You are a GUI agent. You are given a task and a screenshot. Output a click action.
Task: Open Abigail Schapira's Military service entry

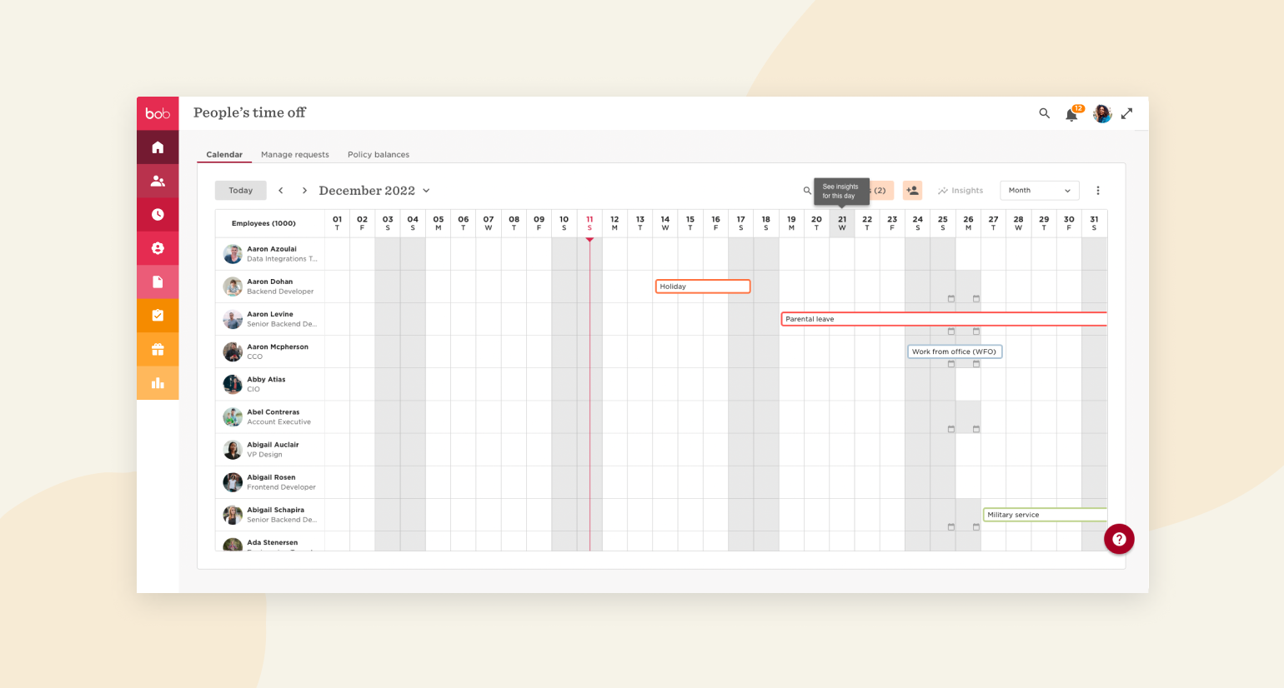[1045, 515]
